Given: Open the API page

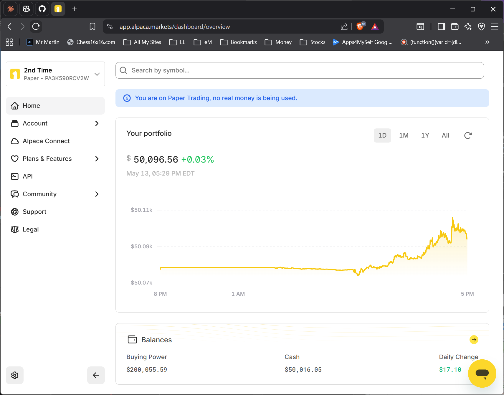Looking at the screenshot, I should point(55,176).
